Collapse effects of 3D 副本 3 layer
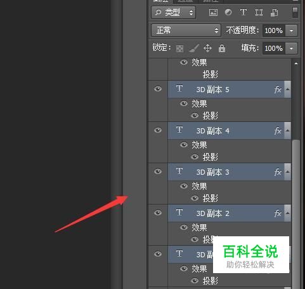305x289 pixels. tap(287, 171)
